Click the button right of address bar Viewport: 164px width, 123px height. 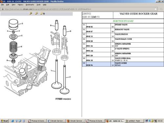[161, 9]
